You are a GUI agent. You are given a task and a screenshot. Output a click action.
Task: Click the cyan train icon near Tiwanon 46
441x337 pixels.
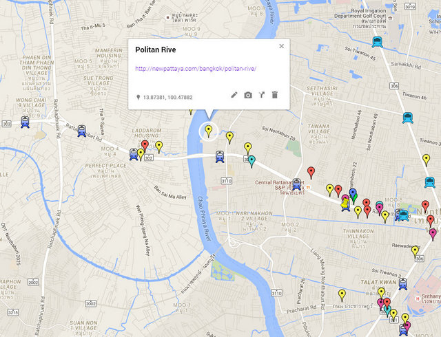[407, 118]
